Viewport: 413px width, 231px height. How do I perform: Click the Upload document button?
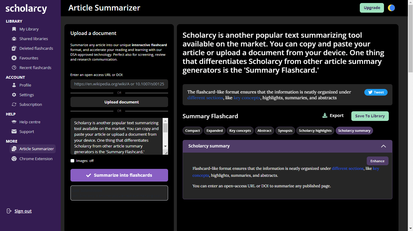[119, 102]
